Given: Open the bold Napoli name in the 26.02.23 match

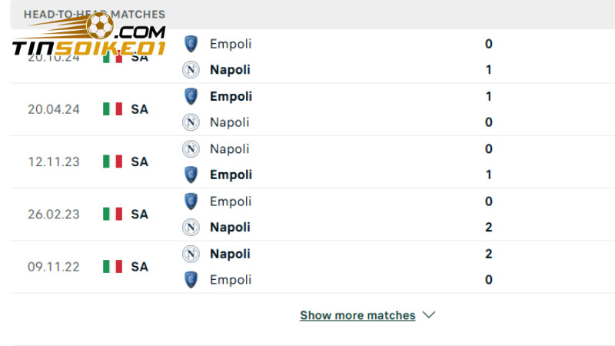Looking at the screenshot, I should pyautogui.click(x=230, y=228).
